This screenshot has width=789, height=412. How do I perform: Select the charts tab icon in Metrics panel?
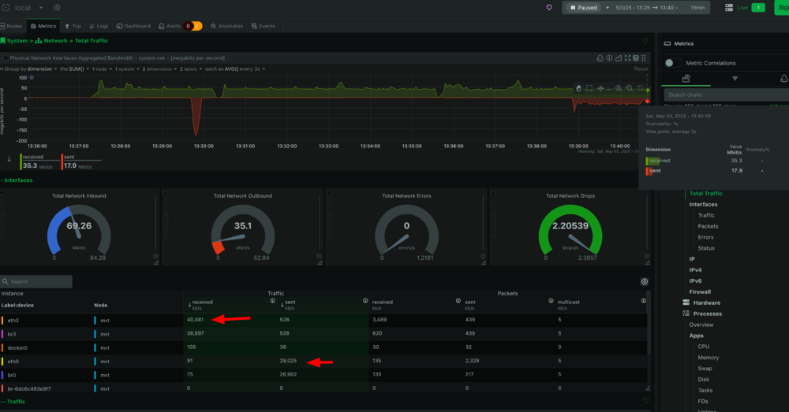(686, 78)
